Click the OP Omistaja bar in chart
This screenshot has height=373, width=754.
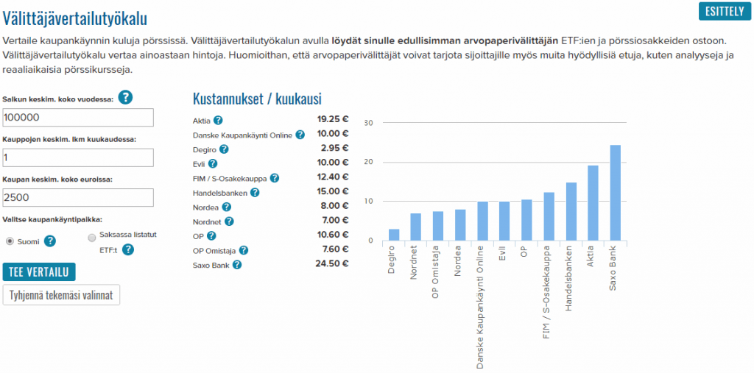[438, 226]
